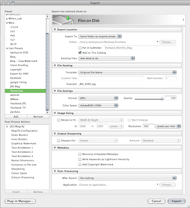
Task: Click Add under the preset list
Action: click(16, 116)
